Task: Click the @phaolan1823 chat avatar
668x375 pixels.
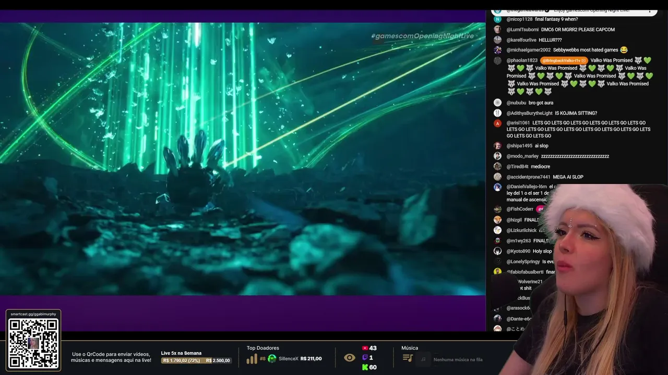Action: 497,60
